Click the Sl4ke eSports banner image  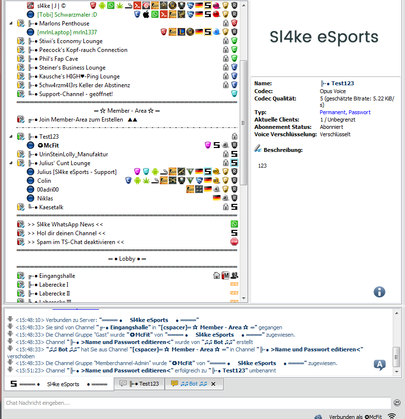[x=324, y=37]
